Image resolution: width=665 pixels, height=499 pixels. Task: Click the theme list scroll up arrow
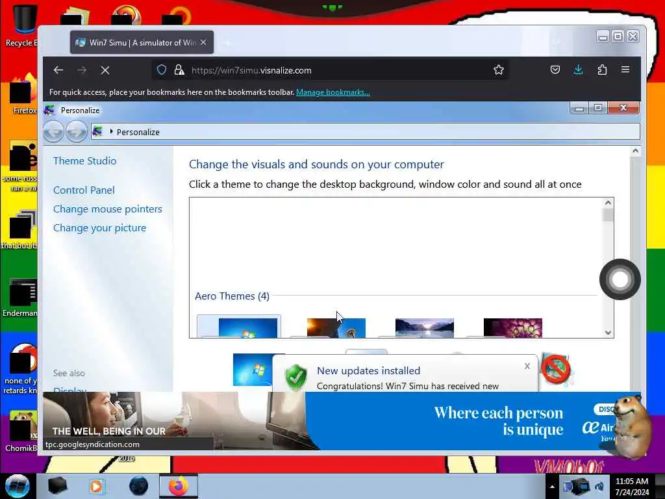[608, 203]
